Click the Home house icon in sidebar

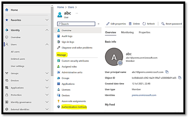pyautogui.click(x=7, y=10)
